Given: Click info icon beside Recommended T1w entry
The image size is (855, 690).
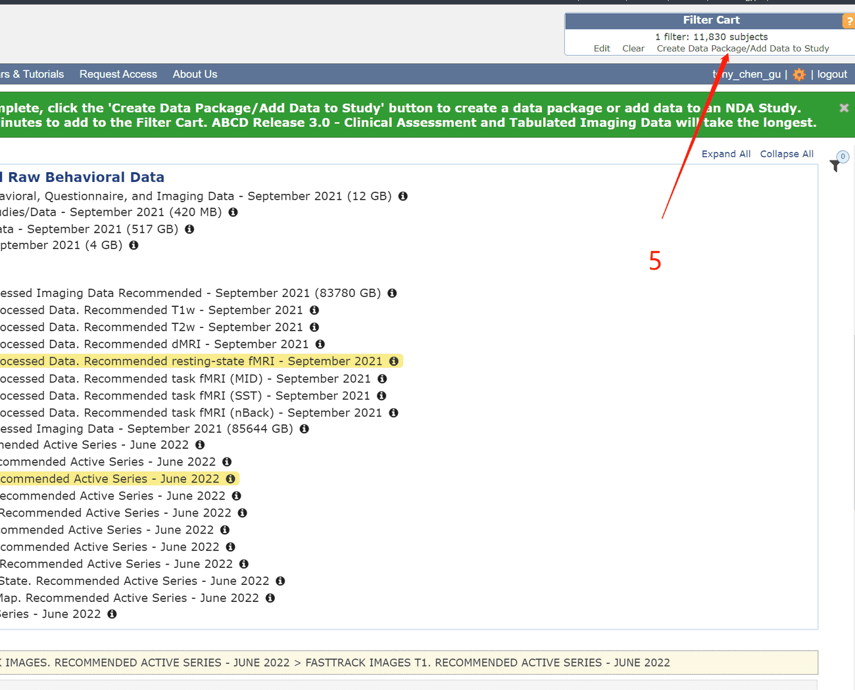Looking at the screenshot, I should click(314, 310).
